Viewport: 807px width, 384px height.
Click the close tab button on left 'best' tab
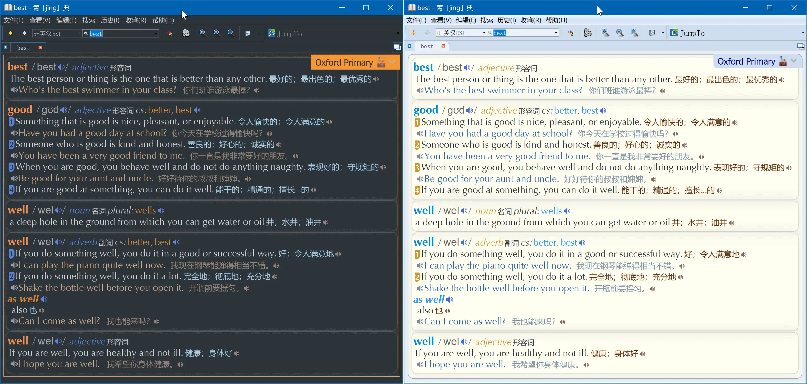(41, 47)
